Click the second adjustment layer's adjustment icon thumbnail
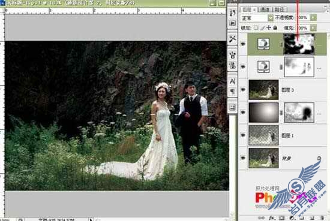330x221 pixels. tap(263, 67)
